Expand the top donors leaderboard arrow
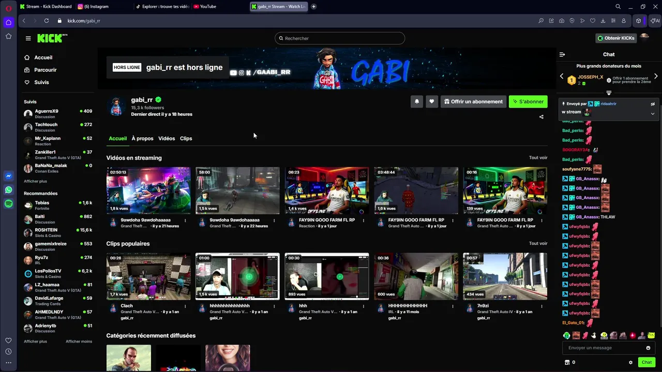 click(609, 93)
